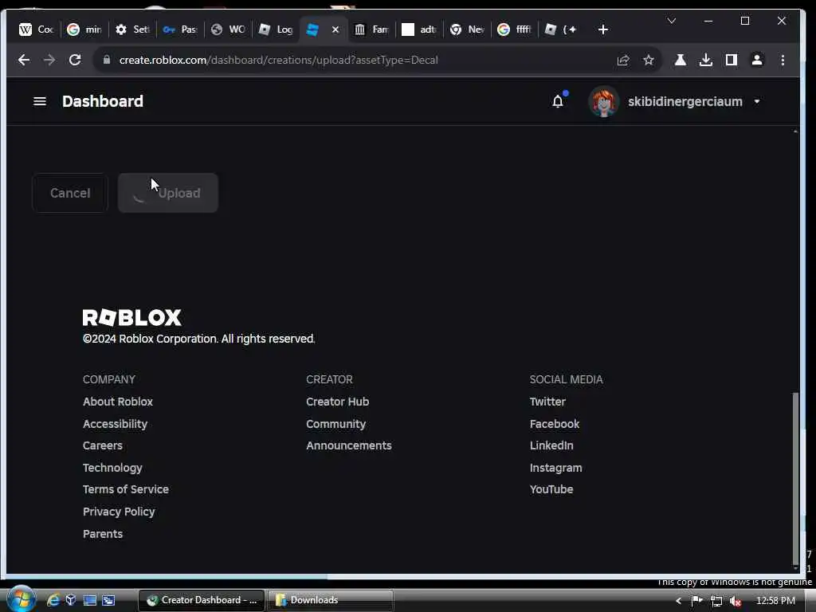Click the Action Center flag icon
The height and width of the screenshot is (612, 816).
(696, 601)
